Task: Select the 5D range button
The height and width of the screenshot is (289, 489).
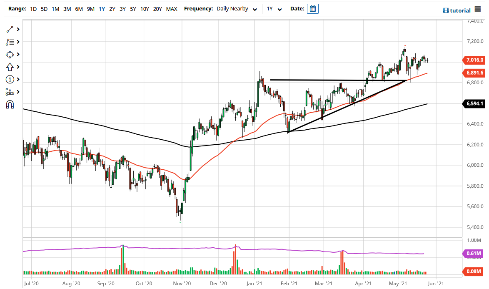Action: tap(44, 8)
